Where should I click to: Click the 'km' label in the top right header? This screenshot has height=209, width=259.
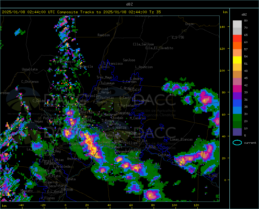coord(225,12)
